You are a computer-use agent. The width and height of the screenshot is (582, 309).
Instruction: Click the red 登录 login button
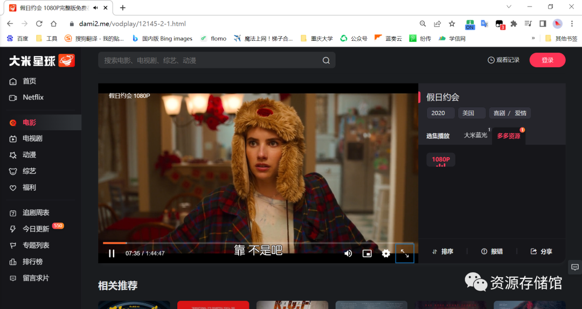(548, 60)
